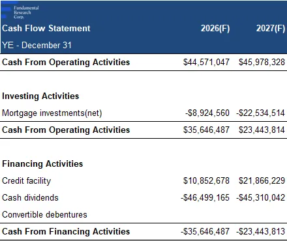The image size is (287, 241).
Task: Select the Cash Flow Statement title
Action: pyautogui.click(x=46, y=29)
